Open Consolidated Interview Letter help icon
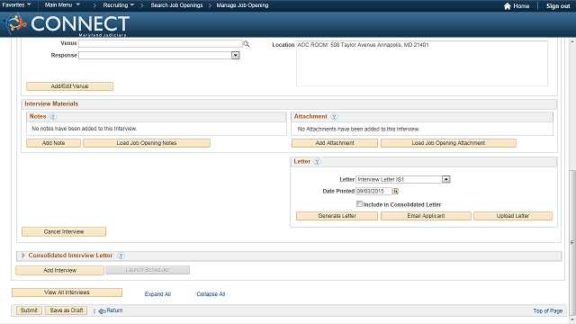Screen dimensions: 576x324 tap(121, 256)
